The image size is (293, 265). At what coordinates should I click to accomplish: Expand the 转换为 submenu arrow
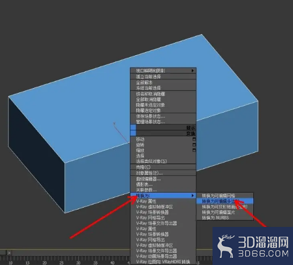coord(193,195)
